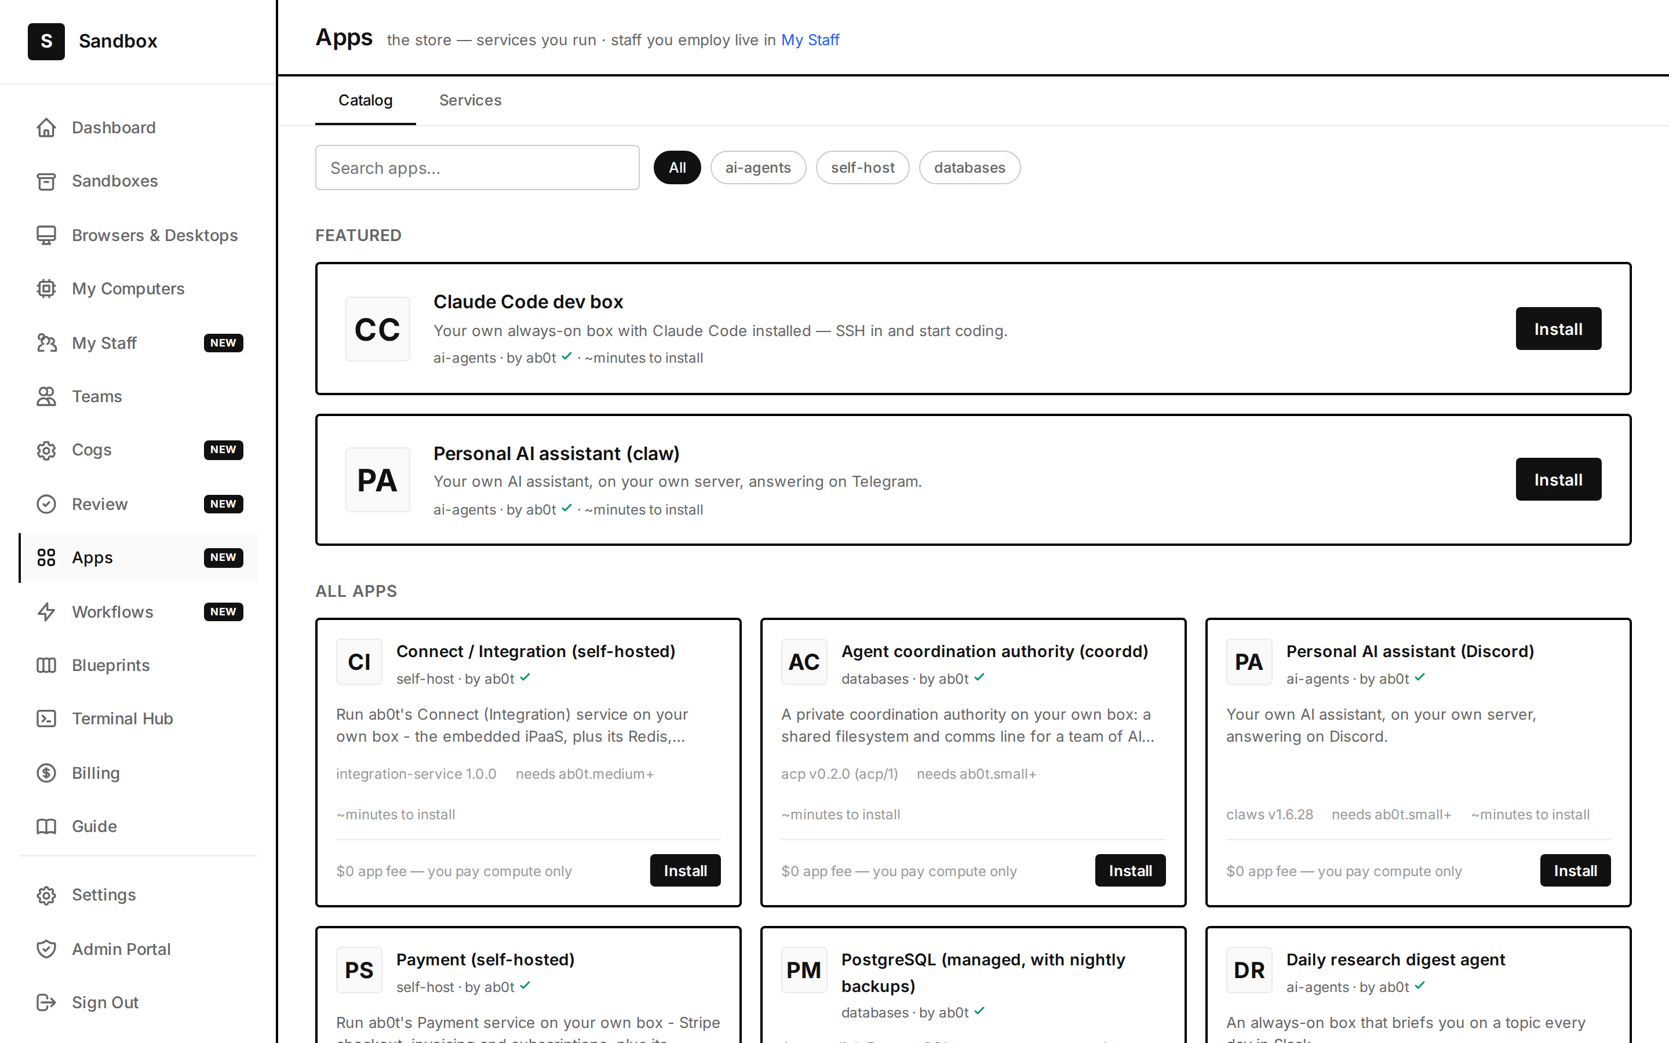Click the 'needs ab0t.medium+' requirement text
1669x1043 pixels.
585,774
